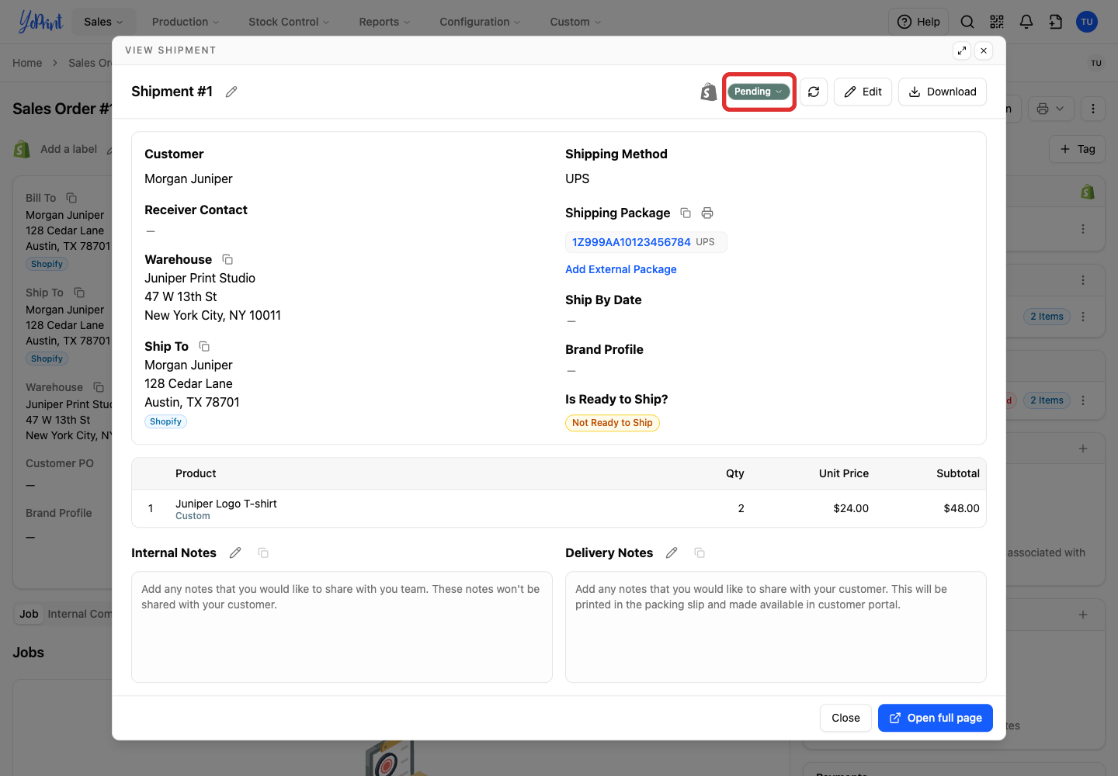Open the Pending status dropdown

click(x=759, y=92)
